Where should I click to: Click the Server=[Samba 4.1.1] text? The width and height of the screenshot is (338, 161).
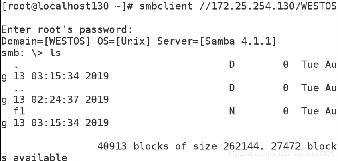217,41
